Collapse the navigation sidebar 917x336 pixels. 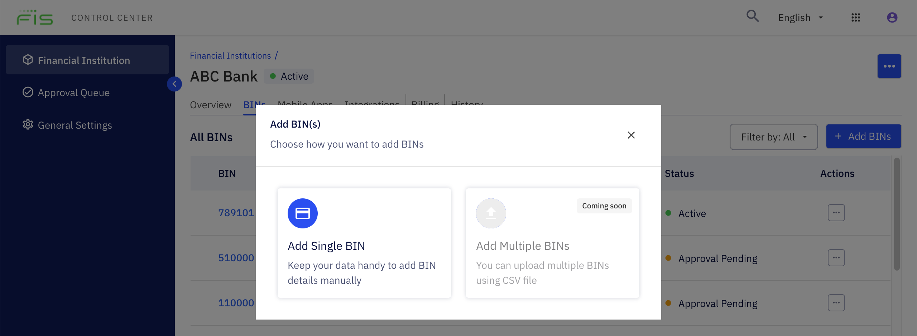click(x=174, y=84)
